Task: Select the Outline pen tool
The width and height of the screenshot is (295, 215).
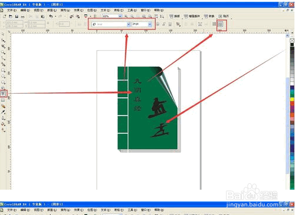Action: click(x=3, y=118)
